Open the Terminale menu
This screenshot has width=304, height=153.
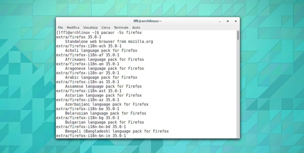(121, 28)
